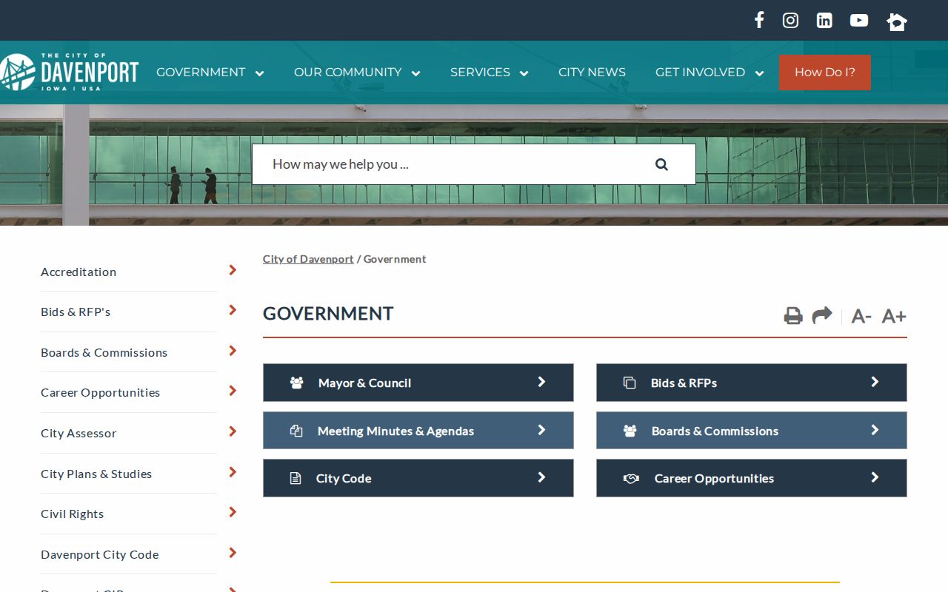
Task: Open Bids & RFP's in the sidebar
Action: pyautogui.click(x=76, y=312)
